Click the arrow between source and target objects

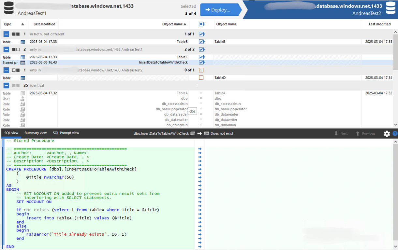(x=199, y=133)
